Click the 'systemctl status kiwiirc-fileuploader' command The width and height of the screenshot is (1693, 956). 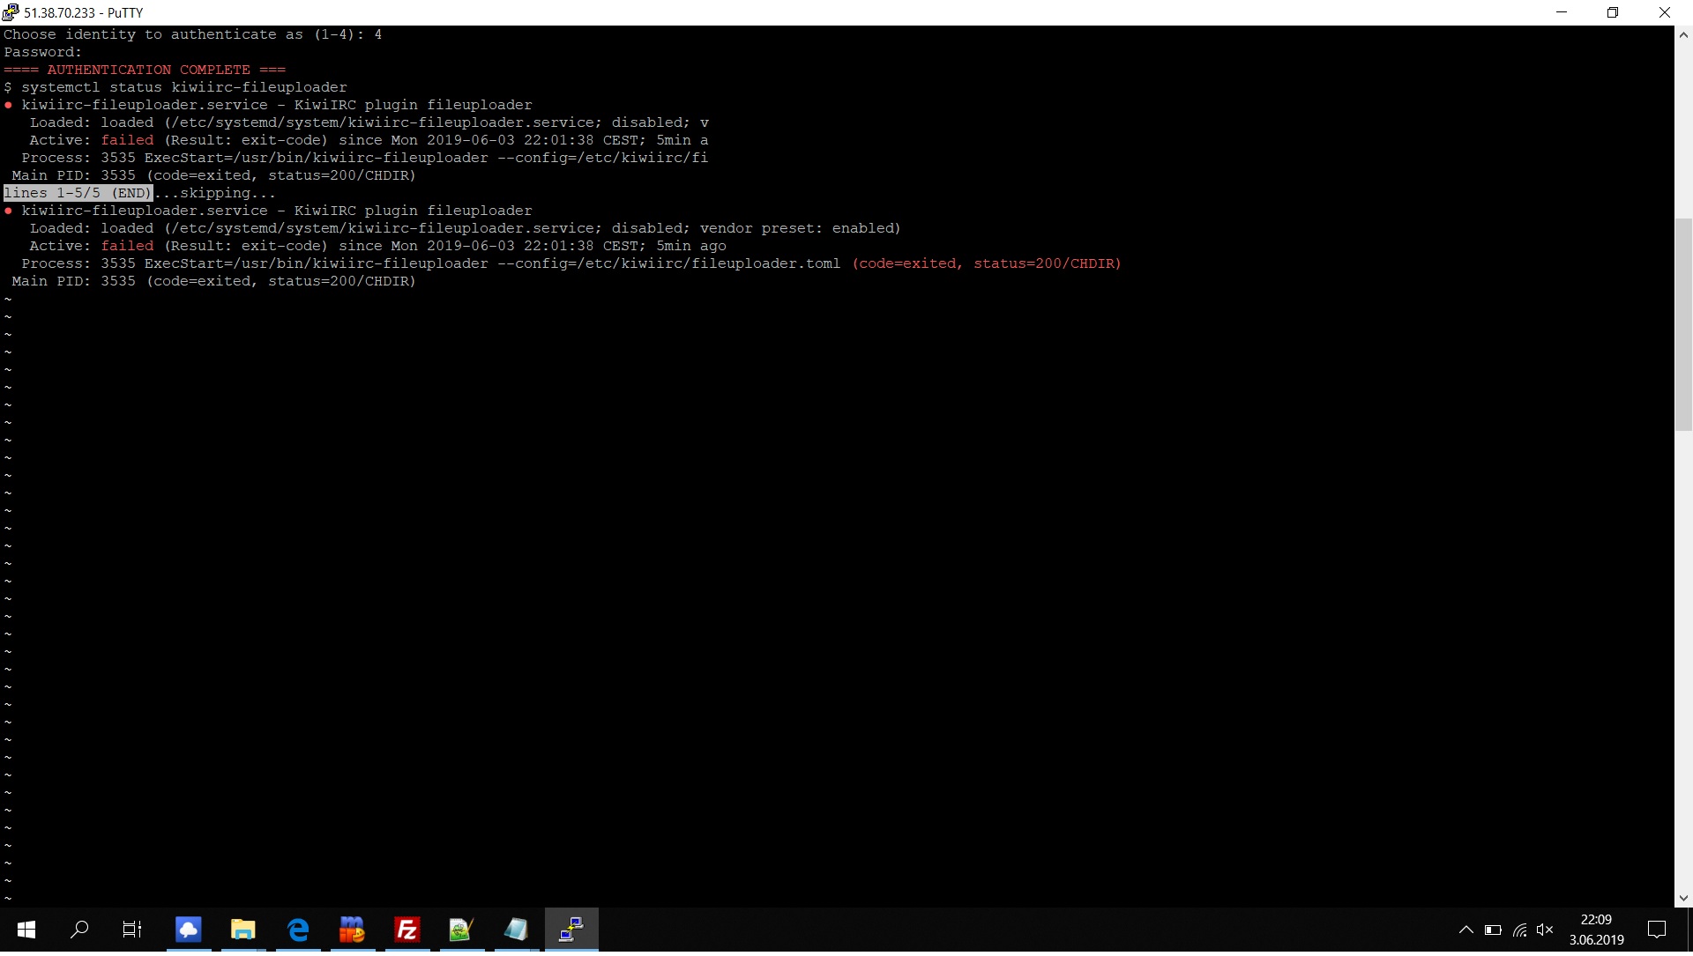pyautogui.click(x=184, y=87)
